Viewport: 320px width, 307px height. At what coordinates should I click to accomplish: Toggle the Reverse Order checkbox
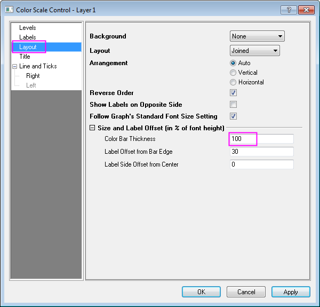tap(233, 93)
